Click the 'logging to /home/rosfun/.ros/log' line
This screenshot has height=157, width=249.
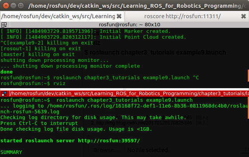[x=124, y=106]
